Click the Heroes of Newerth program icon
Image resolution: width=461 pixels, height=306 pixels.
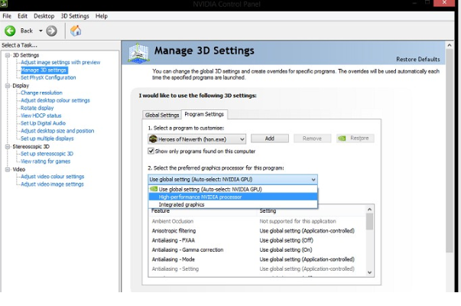coord(153,139)
